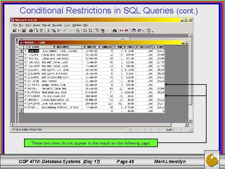Select the P_CODE column header
Viewport: 225px width, 169px height.
click(34, 47)
